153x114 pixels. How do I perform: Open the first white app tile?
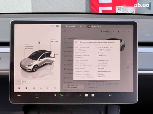pyautogui.click(x=86, y=95)
